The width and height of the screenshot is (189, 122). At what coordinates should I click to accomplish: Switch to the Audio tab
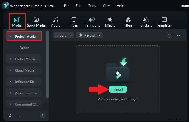coord(56,22)
